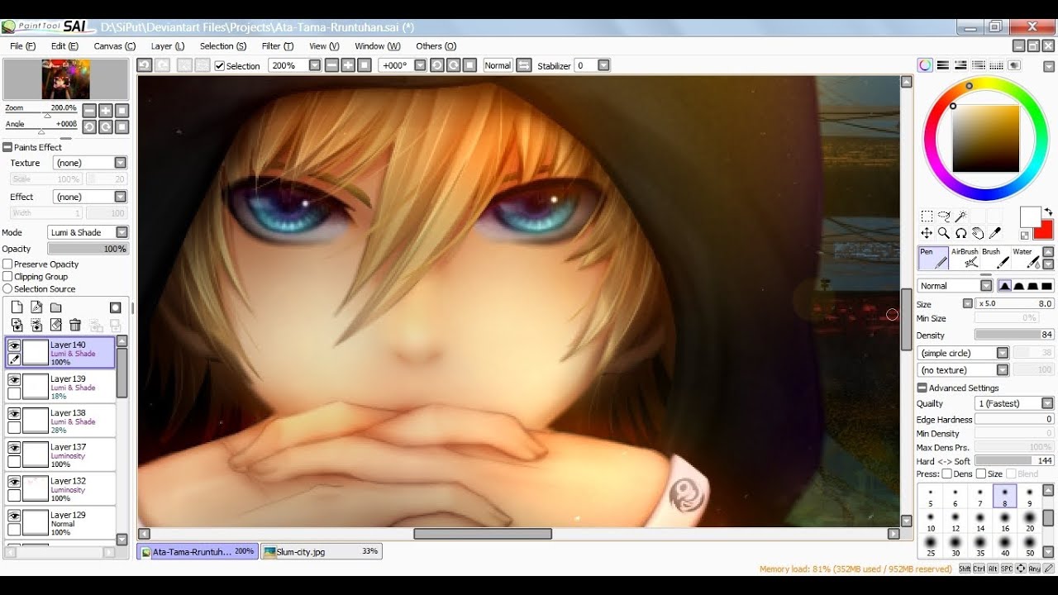
Task: Select the rectangular Selection tool
Action: pyautogui.click(x=927, y=217)
